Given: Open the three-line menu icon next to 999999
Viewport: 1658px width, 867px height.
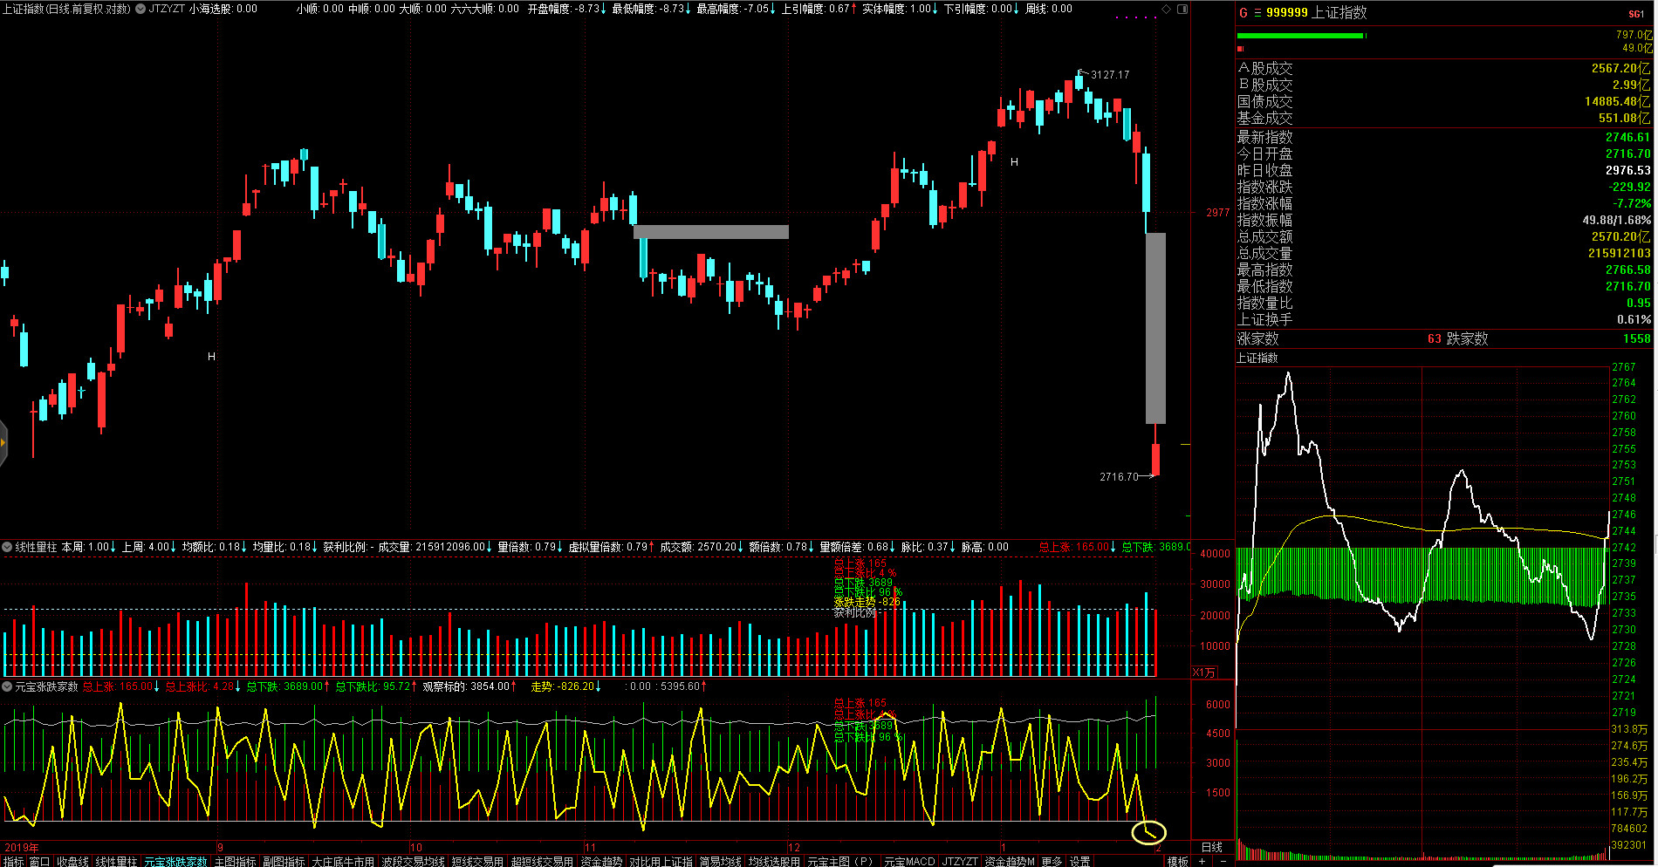Looking at the screenshot, I should 1257,13.
